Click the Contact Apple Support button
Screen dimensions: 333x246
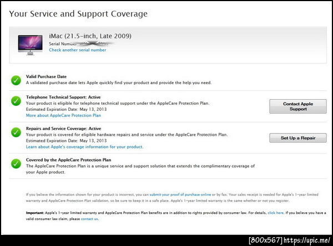coord(298,106)
